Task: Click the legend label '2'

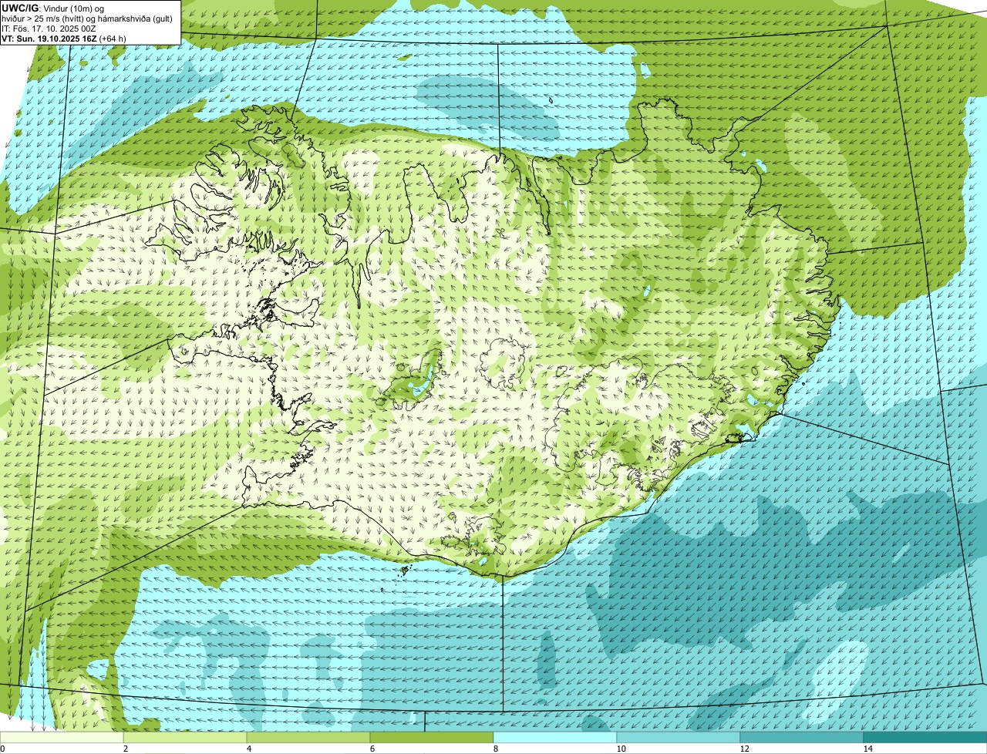Action: (126, 749)
